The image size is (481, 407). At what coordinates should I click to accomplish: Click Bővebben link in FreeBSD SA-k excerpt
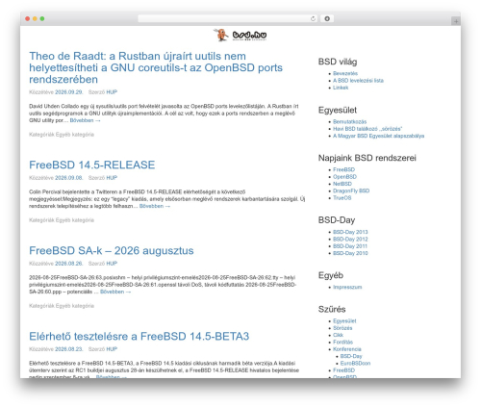(x=115, y=292)
